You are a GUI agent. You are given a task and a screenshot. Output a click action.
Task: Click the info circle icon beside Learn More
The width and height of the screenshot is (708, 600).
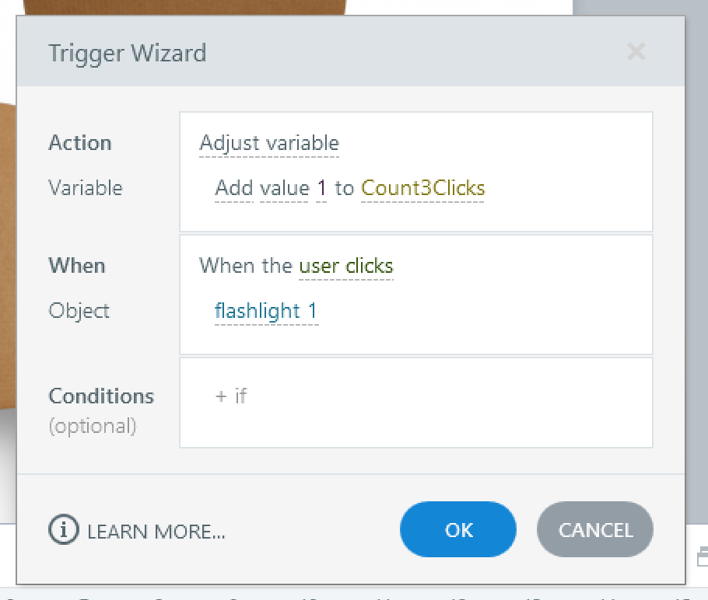coord(64,530)
